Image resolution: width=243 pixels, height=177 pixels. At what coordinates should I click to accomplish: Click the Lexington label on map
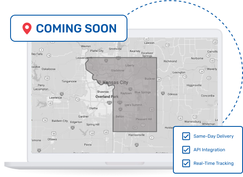pos(179,72)
